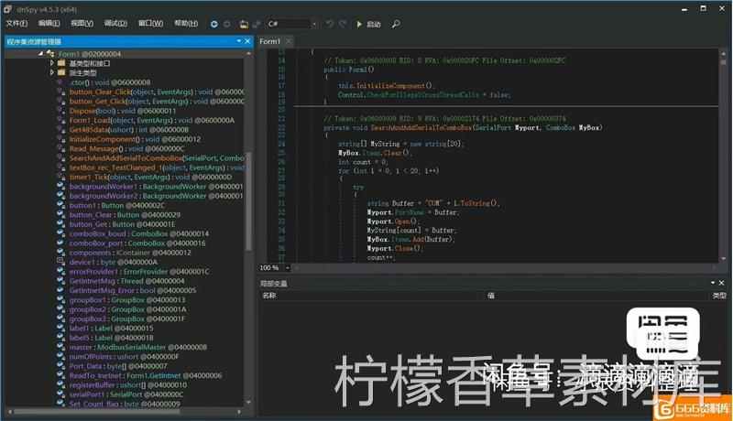Select textBox_rec_TextChanged_1 method in tree
Image resolution: width=733 pixels, height=421 pixels.
click(x=157, y=167)
